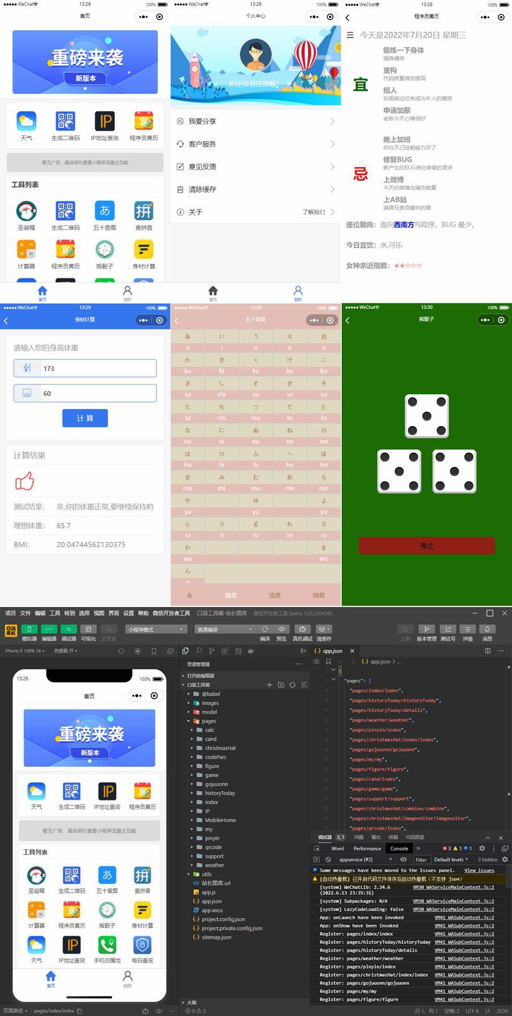The height and width of the screenshot is (1016, 512).
Task: Click the red 停止 button under the dice
Action: (x=427, y=546)
